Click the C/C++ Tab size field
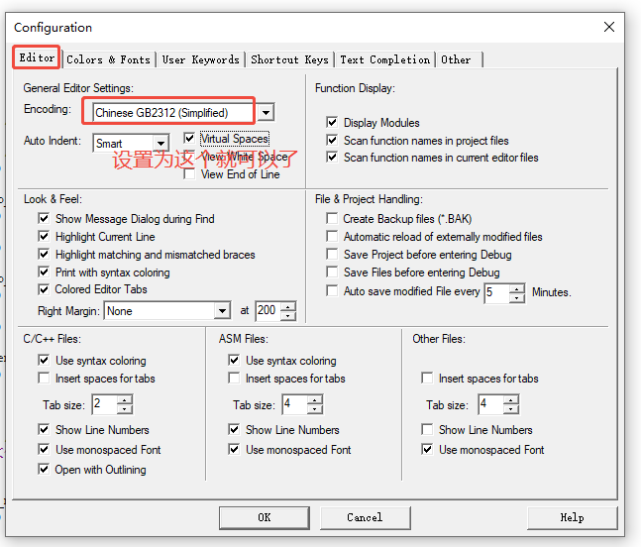 click(x=104, y=404)
